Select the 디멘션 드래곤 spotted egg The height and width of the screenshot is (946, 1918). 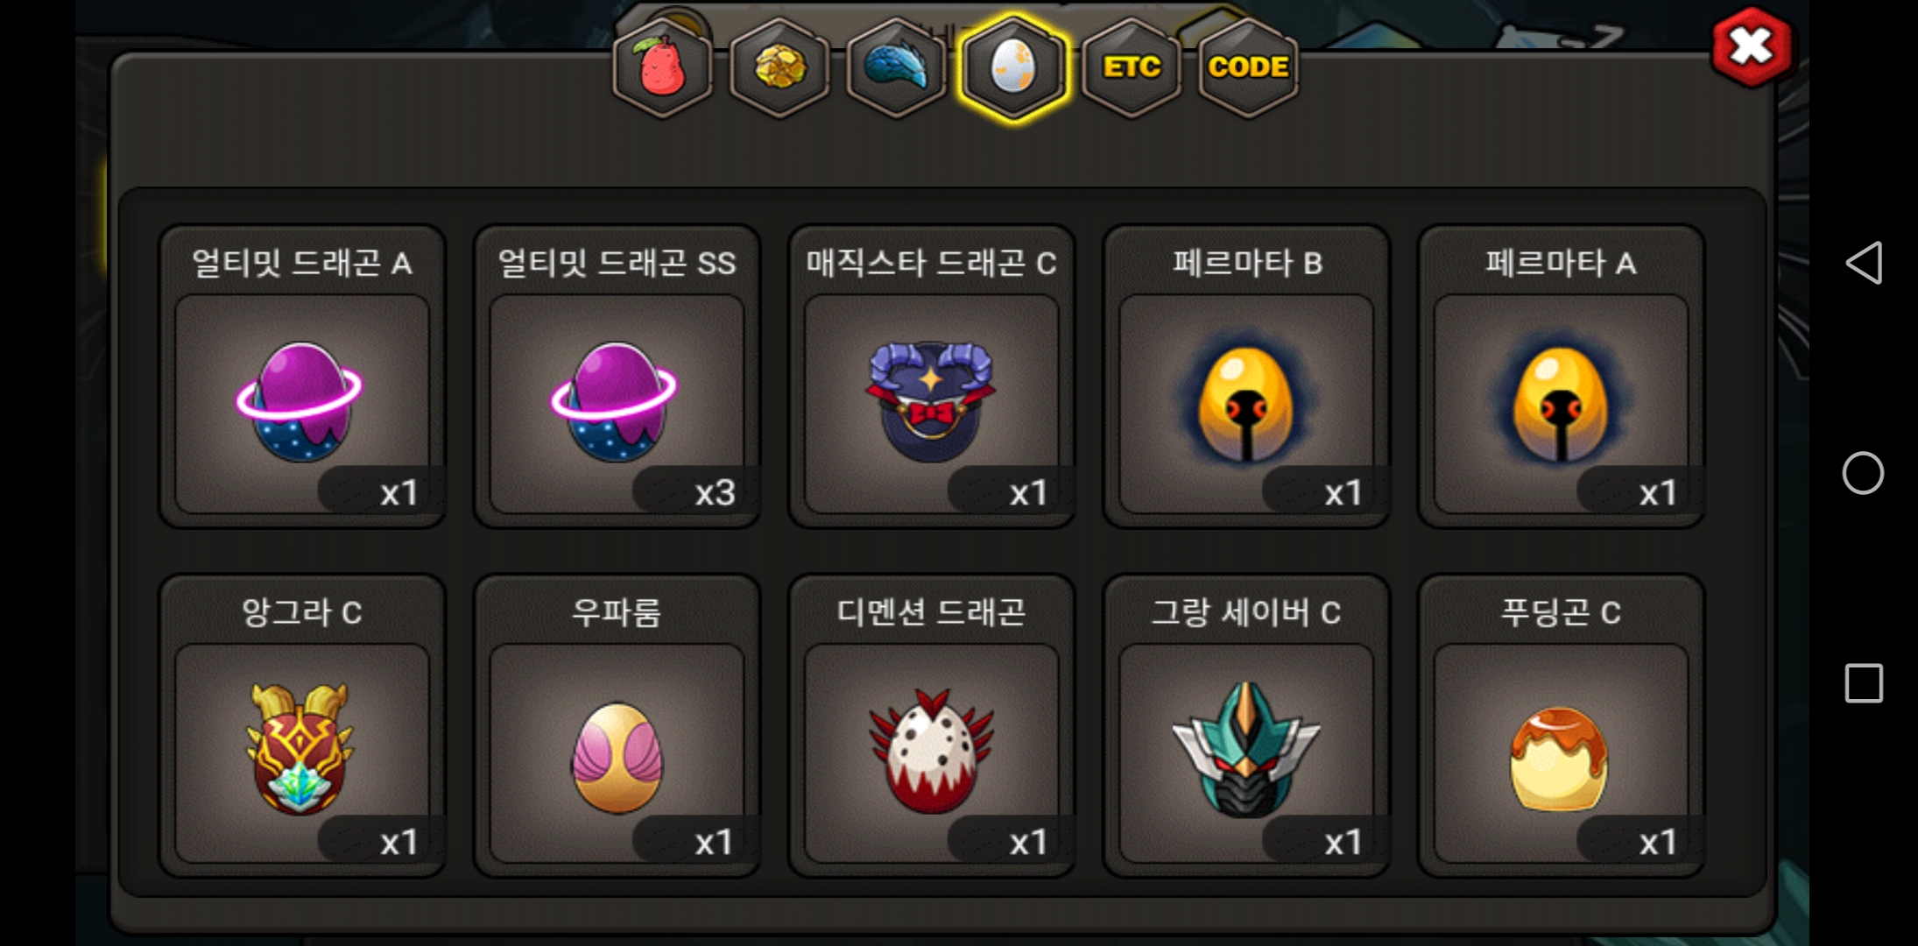pyautogui.click(x=931, y=726)
